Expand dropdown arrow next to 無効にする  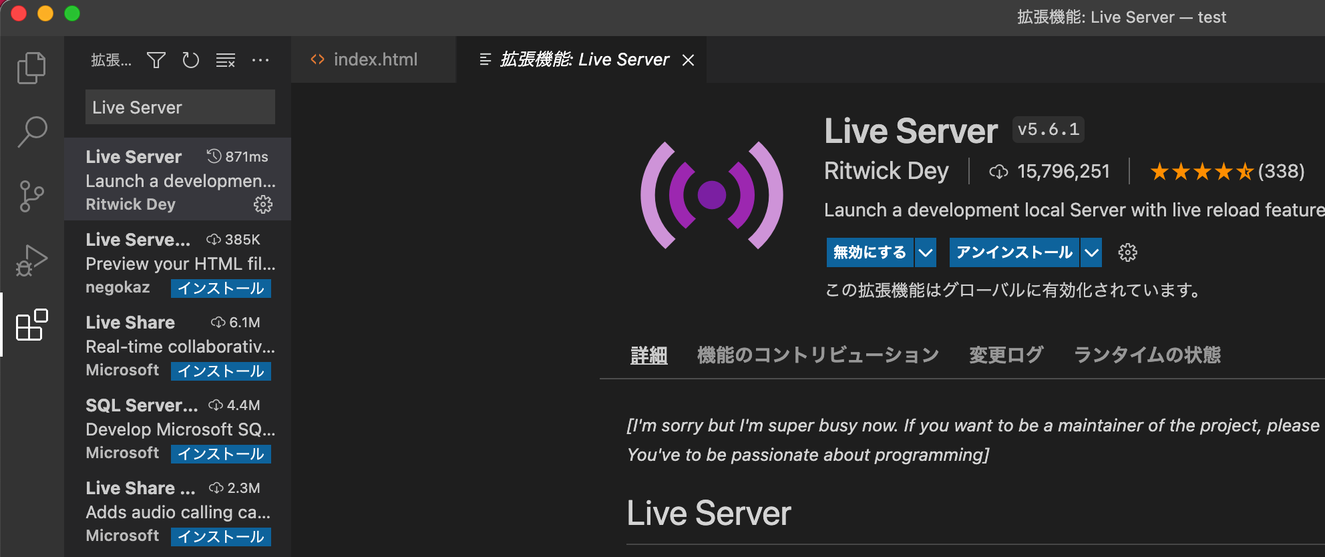coord(926,252)
